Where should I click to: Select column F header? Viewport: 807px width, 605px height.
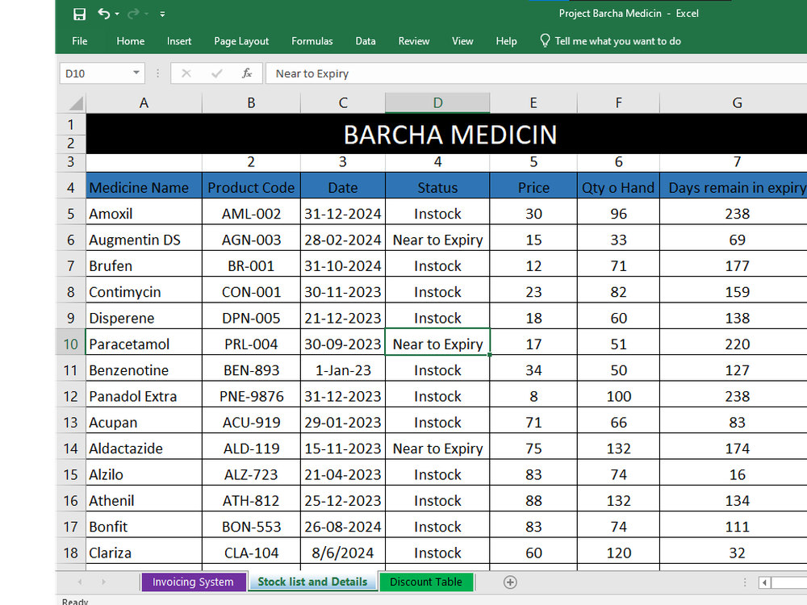pos(619,103)
